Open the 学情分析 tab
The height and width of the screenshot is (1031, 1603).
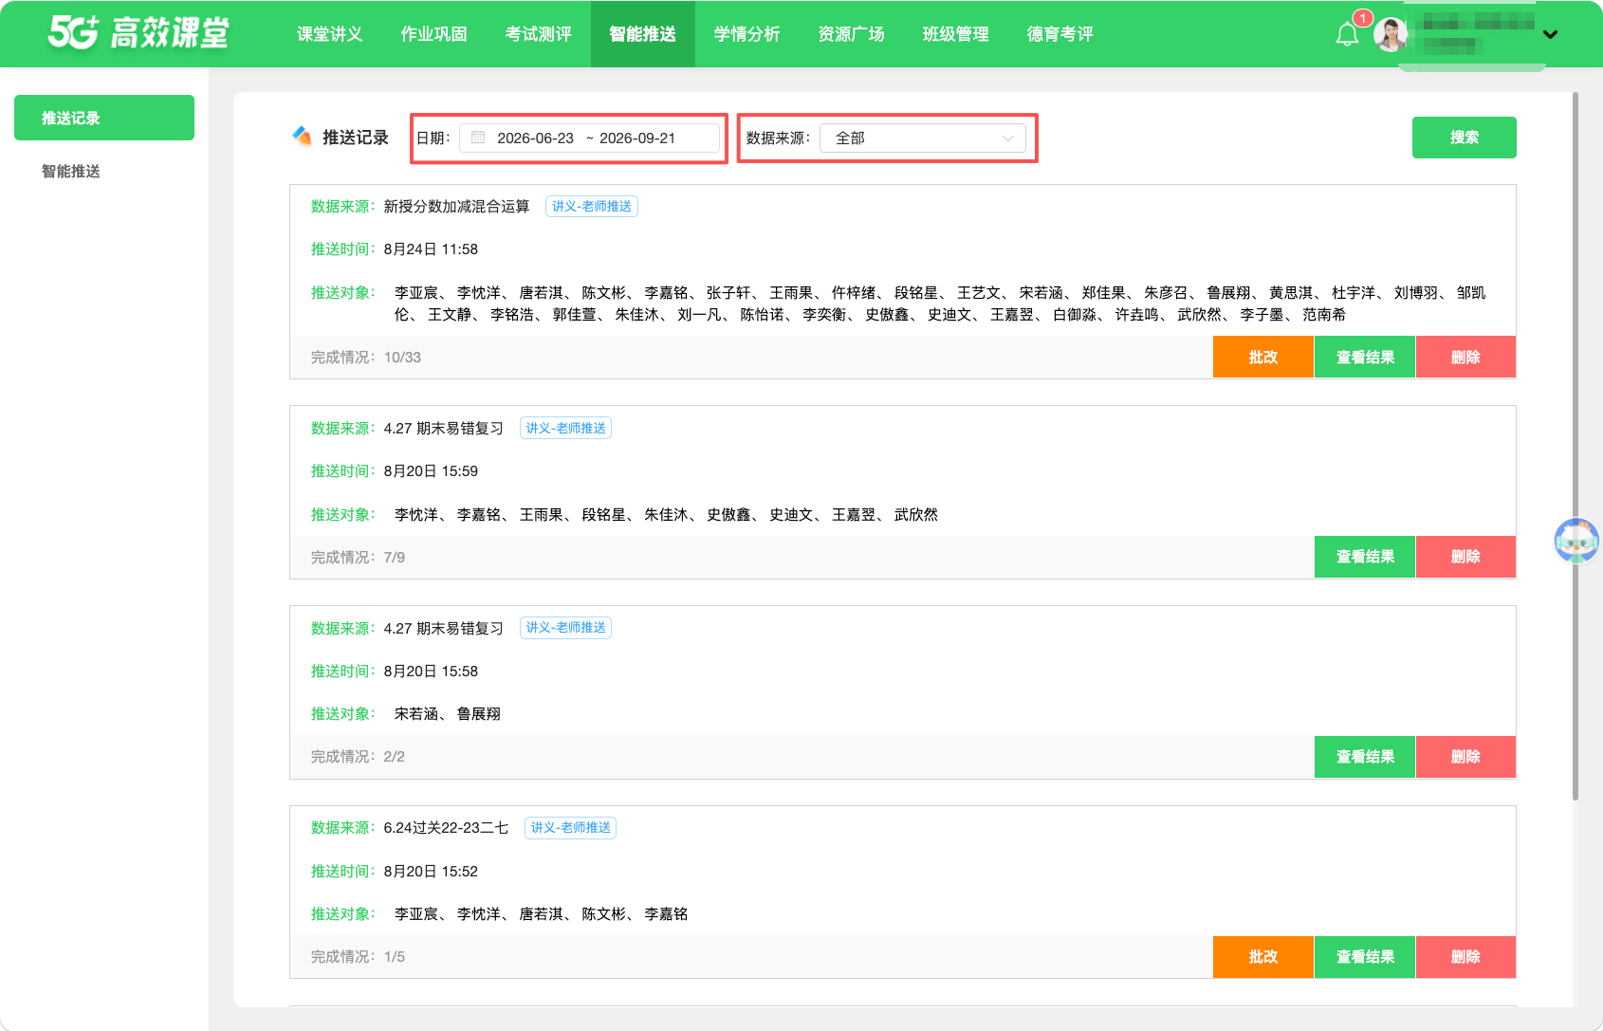click(746, 34)
